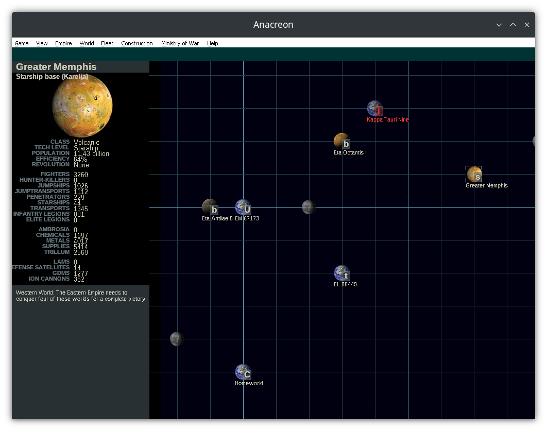
Task: Open the Game menu
Action: pyautogui.click(x=21, y=43)
